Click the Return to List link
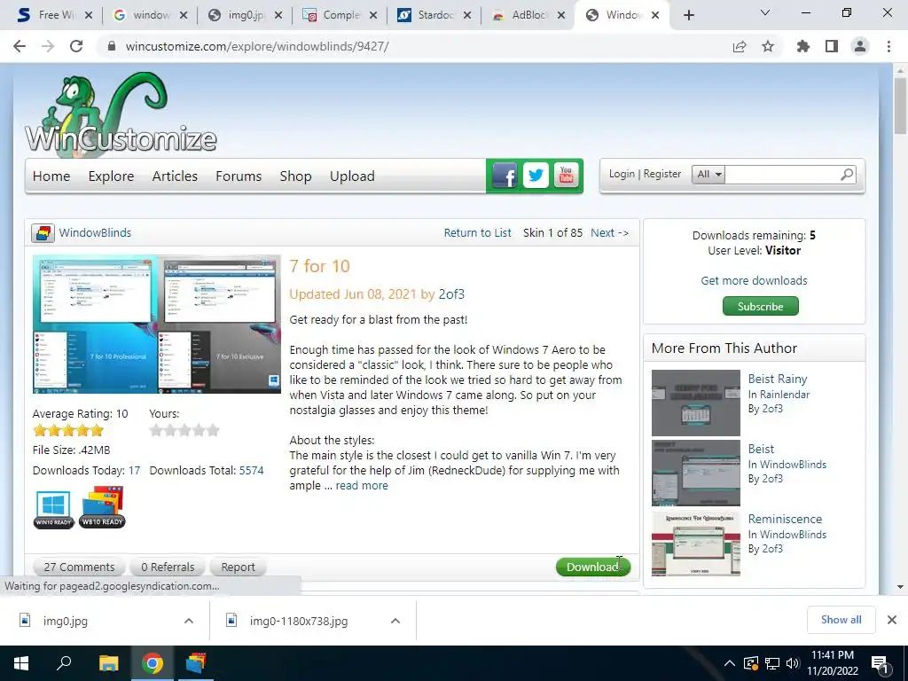 (478, 233)
